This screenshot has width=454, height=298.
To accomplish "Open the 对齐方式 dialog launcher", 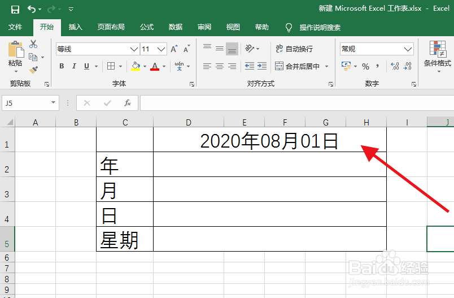I will point(331,84).
